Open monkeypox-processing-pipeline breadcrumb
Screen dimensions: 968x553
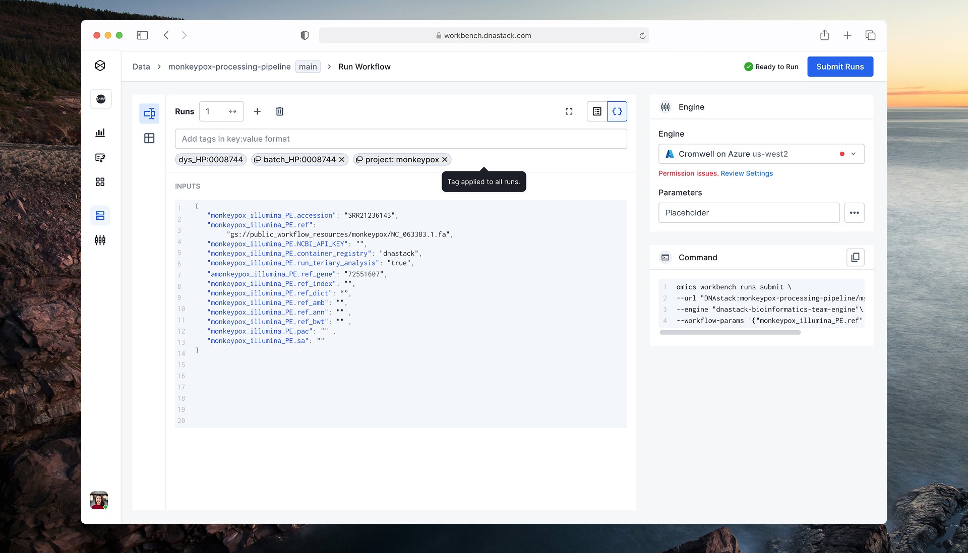(229, 67)
